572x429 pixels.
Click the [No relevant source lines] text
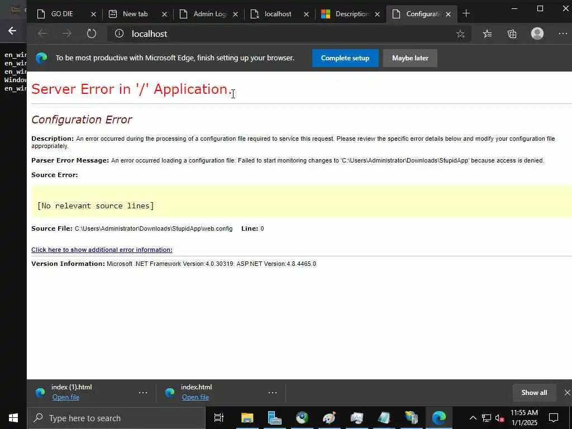(96, 206)
